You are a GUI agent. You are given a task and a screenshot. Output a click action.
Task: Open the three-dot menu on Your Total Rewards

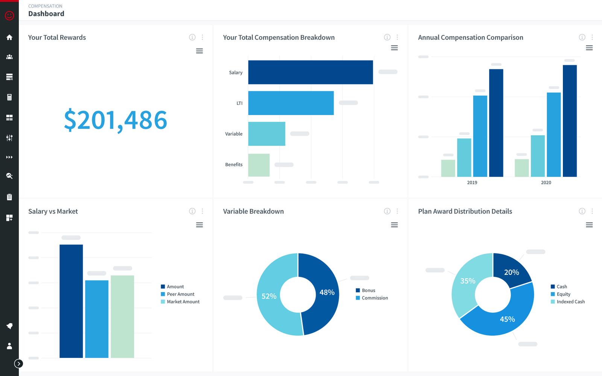pyautogui.click(x=202, y=37)
